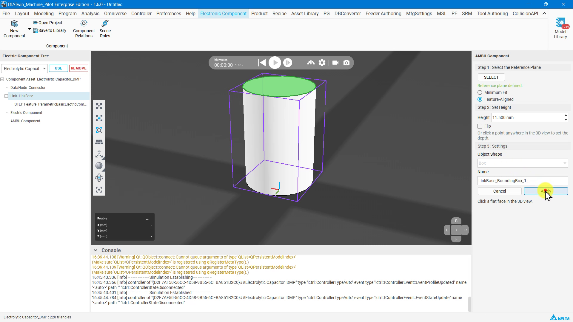Image resolution: width=573 pixels, height=322 pixels.
Task: Decrease Height with the down stepper arrow
Action: click(x=566, y=120)
